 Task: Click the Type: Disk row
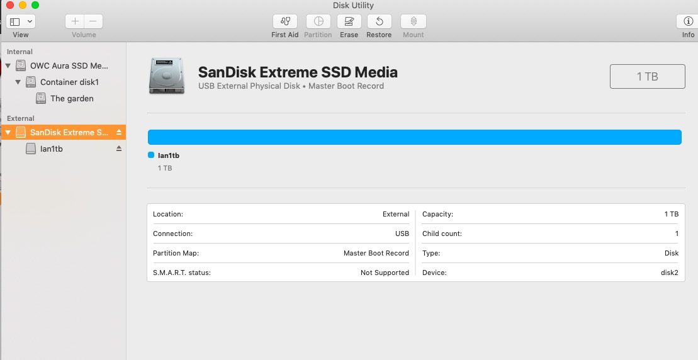(550, 253)
